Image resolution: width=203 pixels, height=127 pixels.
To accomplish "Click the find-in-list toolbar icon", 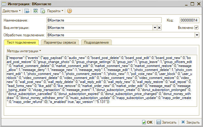I will (27, 11).
